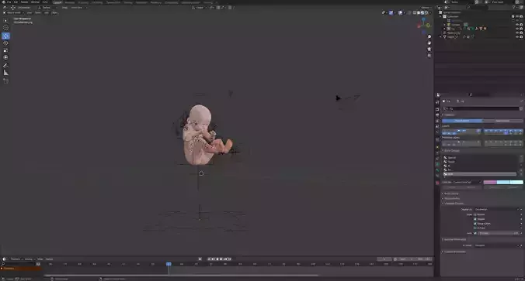Select the active Move tool
Screen dimensions: 525x281
(5, 36)
